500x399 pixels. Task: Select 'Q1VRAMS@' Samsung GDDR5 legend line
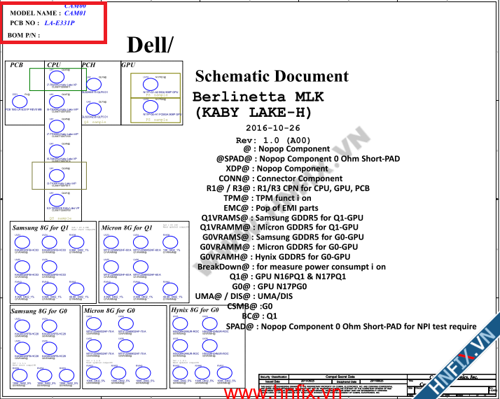[282, 218]
